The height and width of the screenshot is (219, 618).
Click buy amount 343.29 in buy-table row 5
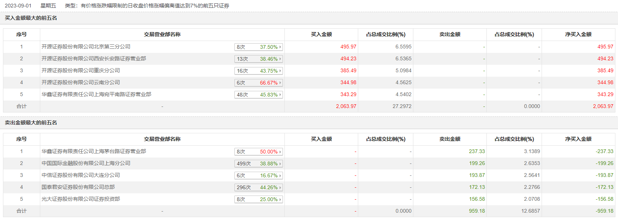pyautogui.click(x=348, y=94)
